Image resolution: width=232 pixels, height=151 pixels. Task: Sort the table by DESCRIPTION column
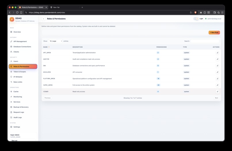pyautogui.click(x=77, y=47)
